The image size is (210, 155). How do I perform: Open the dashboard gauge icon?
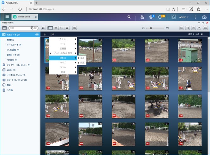tap(204, 17)
